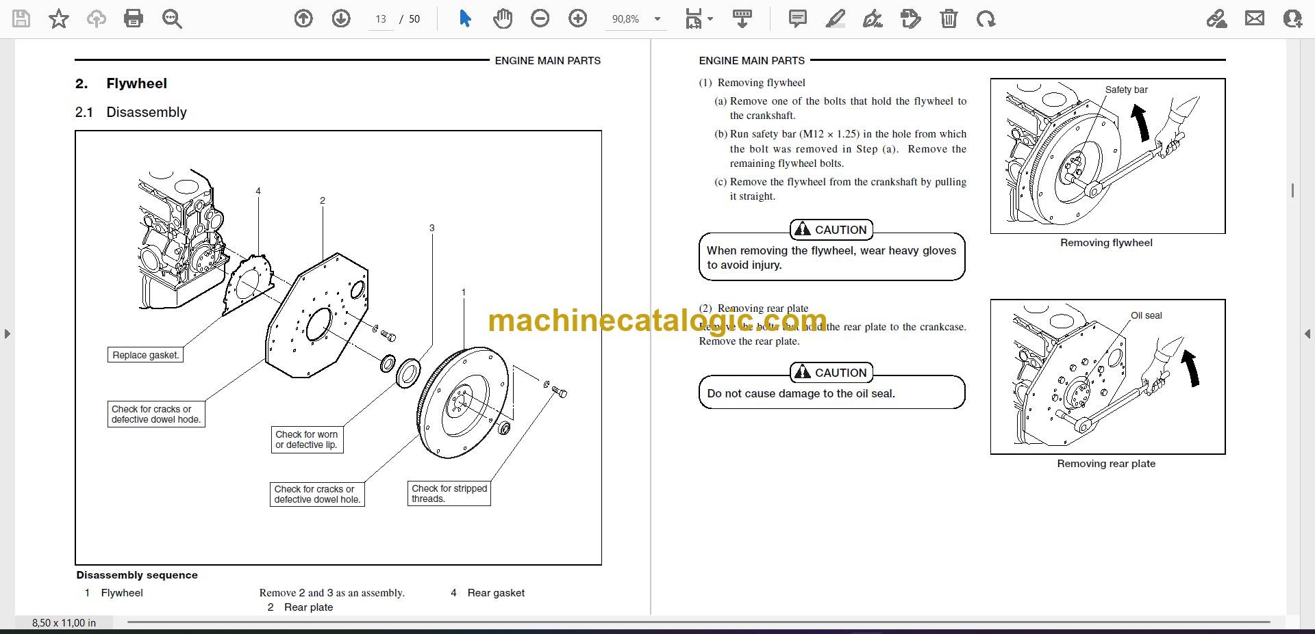Delete with the trash icon
This screenshot has width=1315, height=634.
point(949,18)
